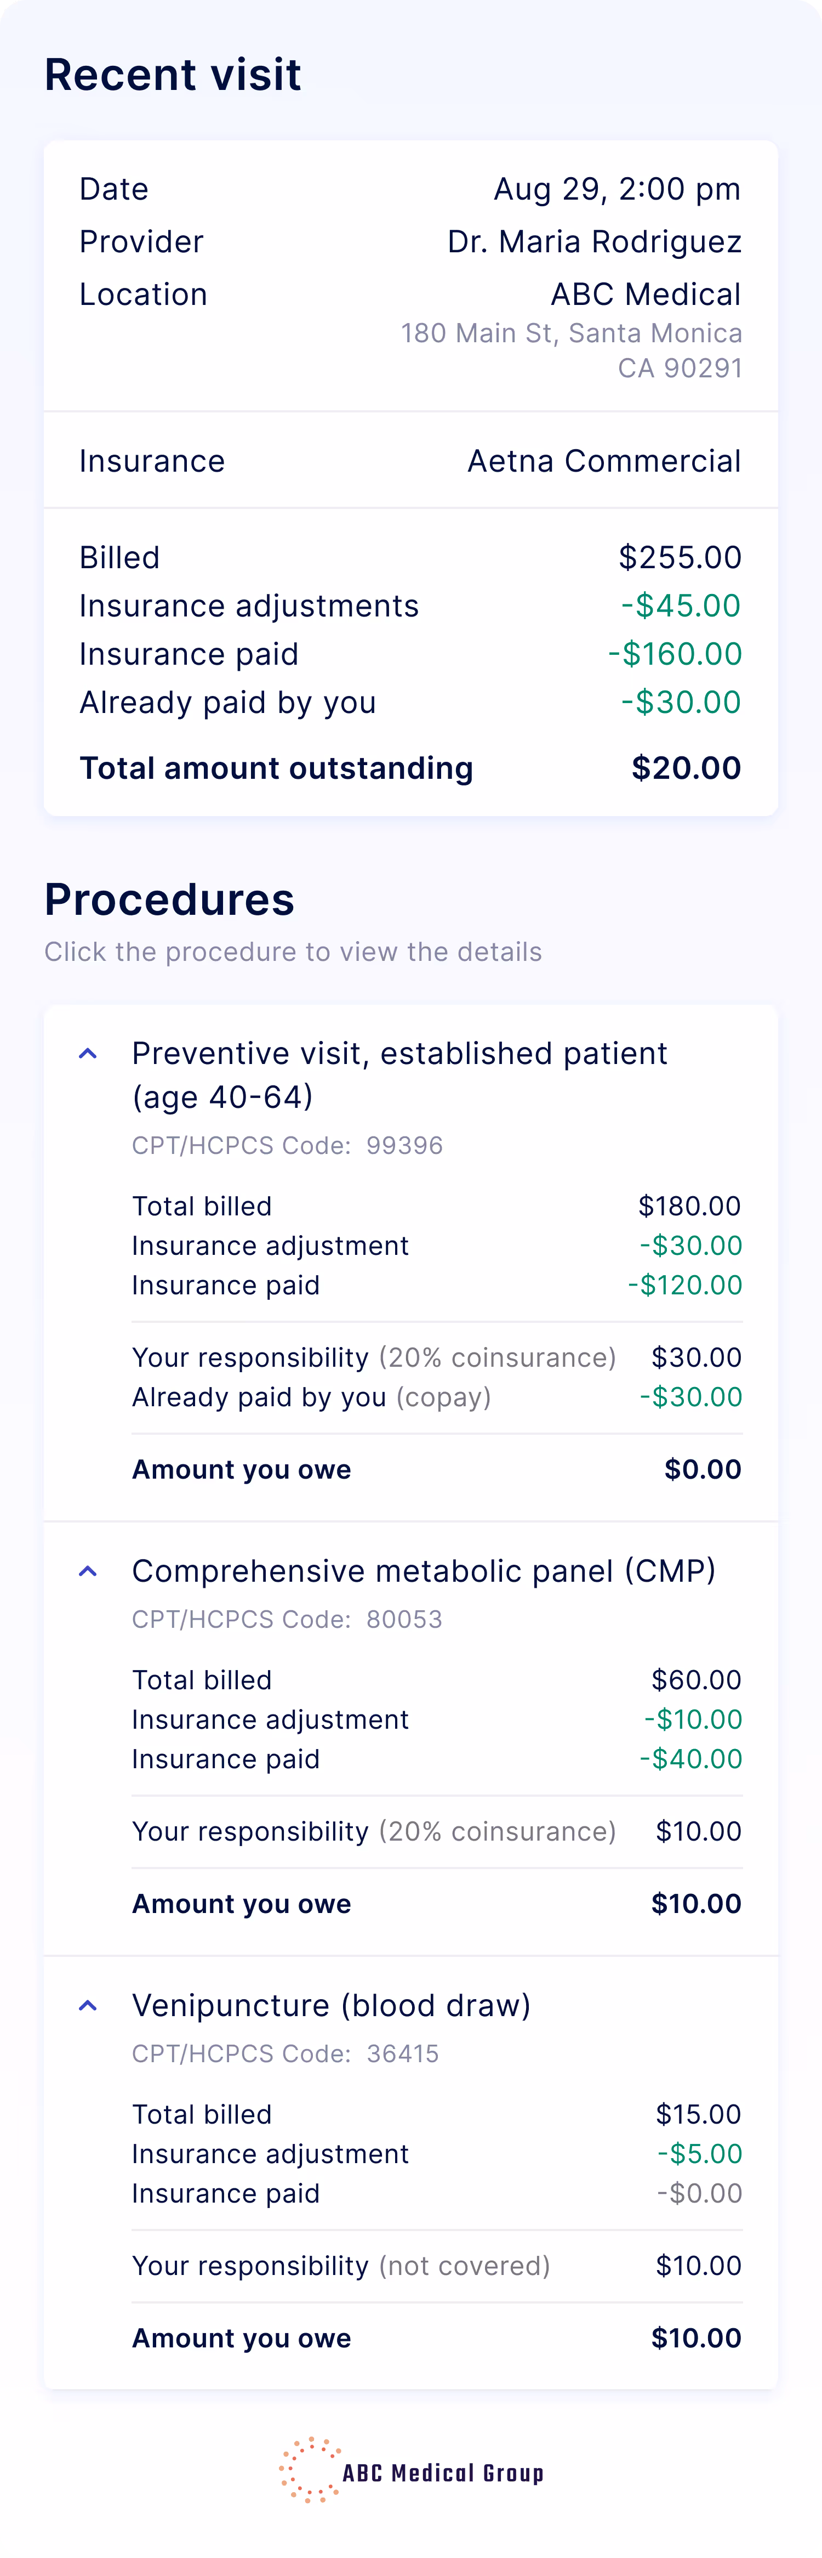Select the Venipuncture (blood draw) title
The width and height of the screenshot is (822, 2558).
(330, 2006)
